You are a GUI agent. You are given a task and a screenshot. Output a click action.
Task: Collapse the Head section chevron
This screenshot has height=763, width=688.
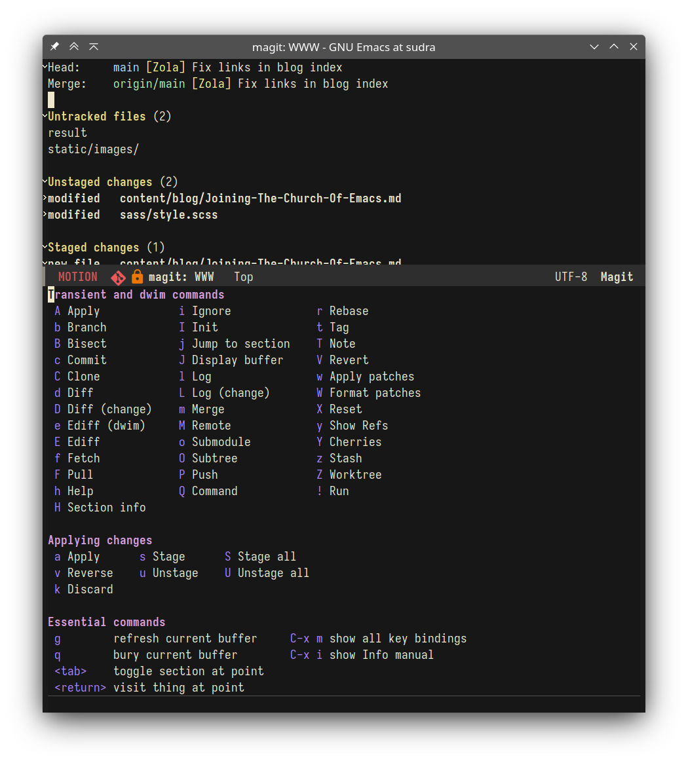click(x=45, y=66)
